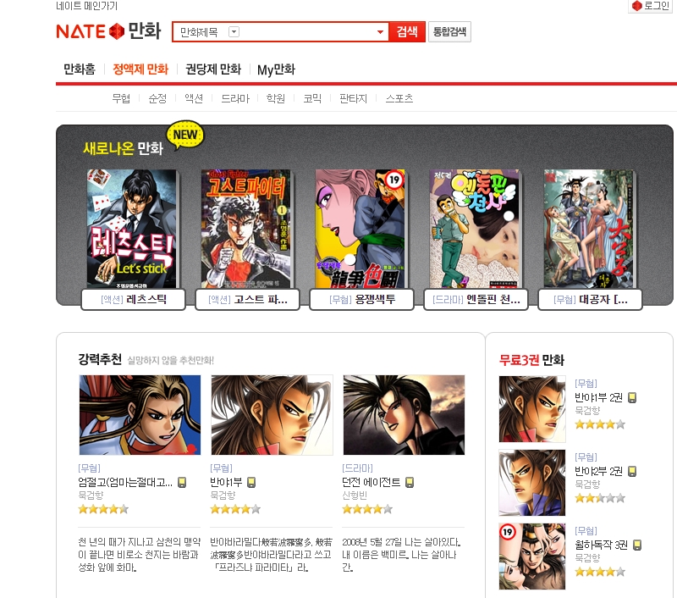Click star rating for 반야2부 2권
The height and width of the screenshot is (598, 677).
(600, 498)
